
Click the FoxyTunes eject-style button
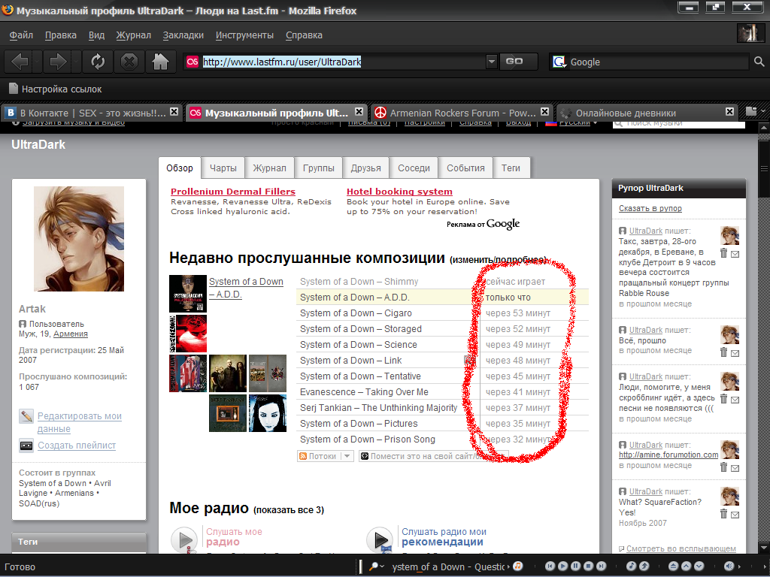click(x=673, y=566)
